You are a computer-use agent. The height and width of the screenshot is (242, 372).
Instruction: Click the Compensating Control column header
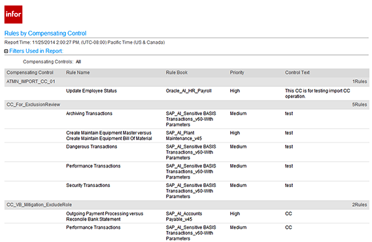(30, 73)
